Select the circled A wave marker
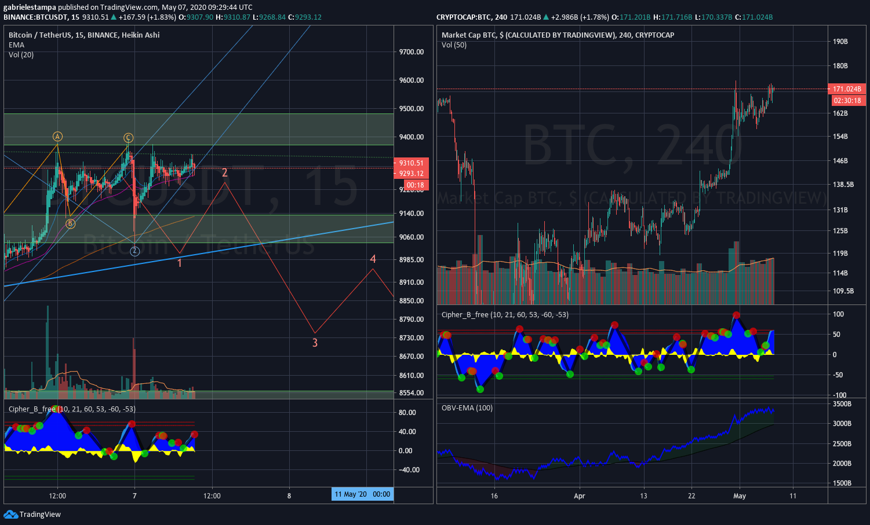The image size is (870, 525). (57, 137)
